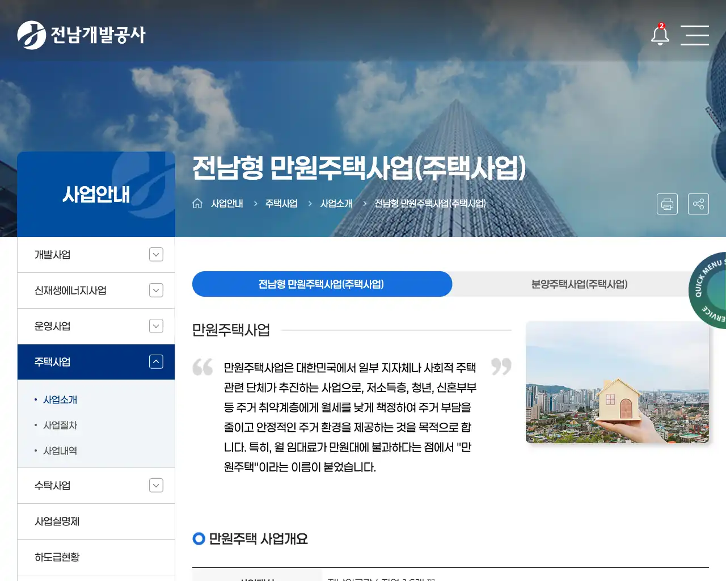Click the house-in-hand city photo
The image size is (726, 581).
(x=617, y=382)
